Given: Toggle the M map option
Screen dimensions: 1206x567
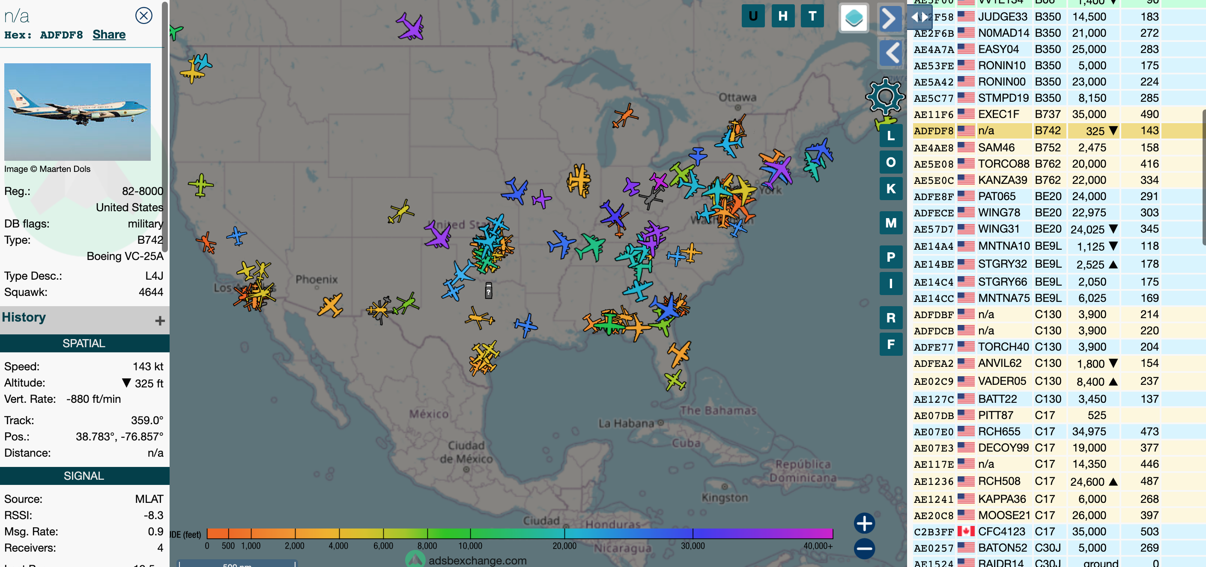Looking at the screenshot, I should pyautogui.click(x=890, y=223).
